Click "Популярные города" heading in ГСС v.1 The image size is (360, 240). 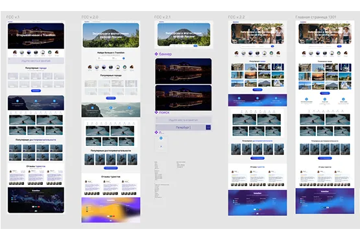click(x=36, y=68)
